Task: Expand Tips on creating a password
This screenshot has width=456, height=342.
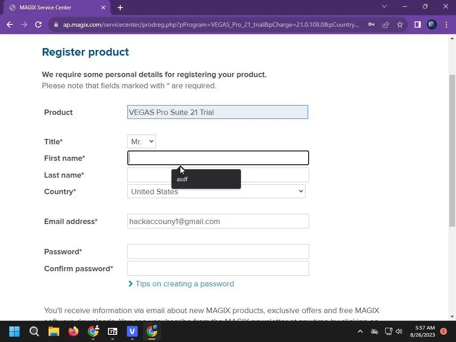Action: pos(181,284)
